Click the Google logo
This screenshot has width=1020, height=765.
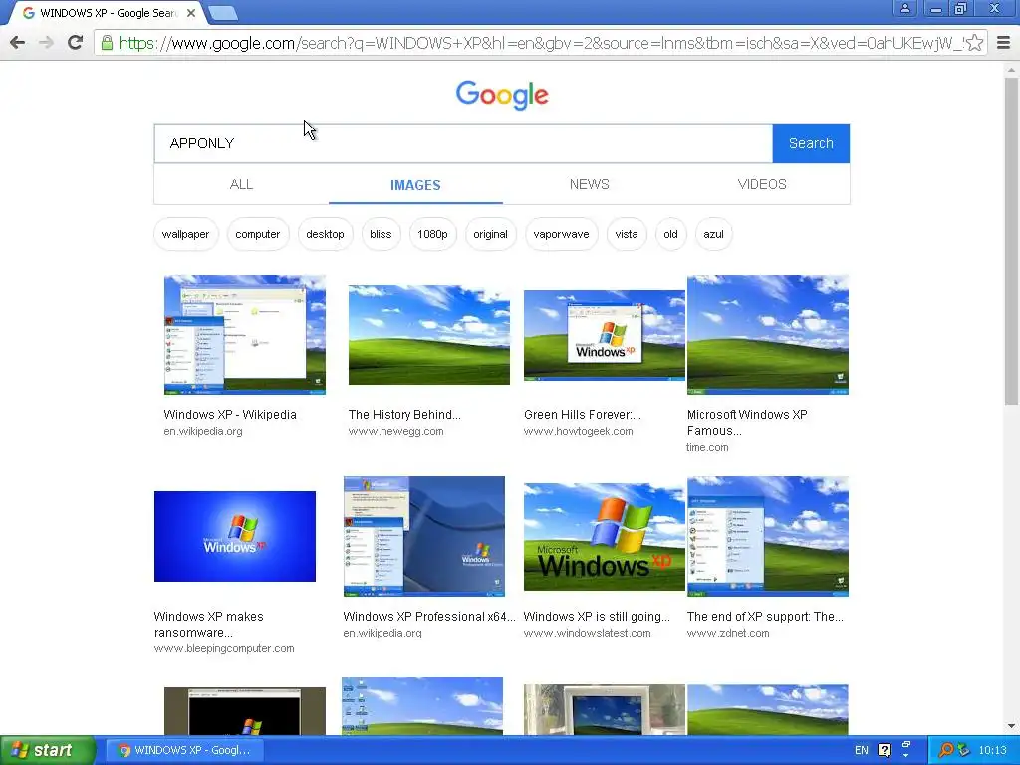[502, 95]
